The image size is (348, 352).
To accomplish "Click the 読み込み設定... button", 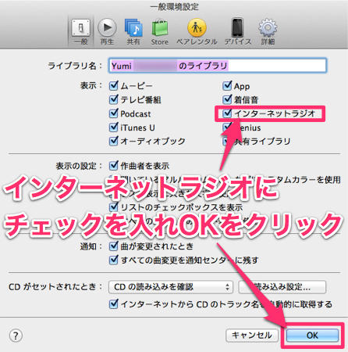I will 282,287.
